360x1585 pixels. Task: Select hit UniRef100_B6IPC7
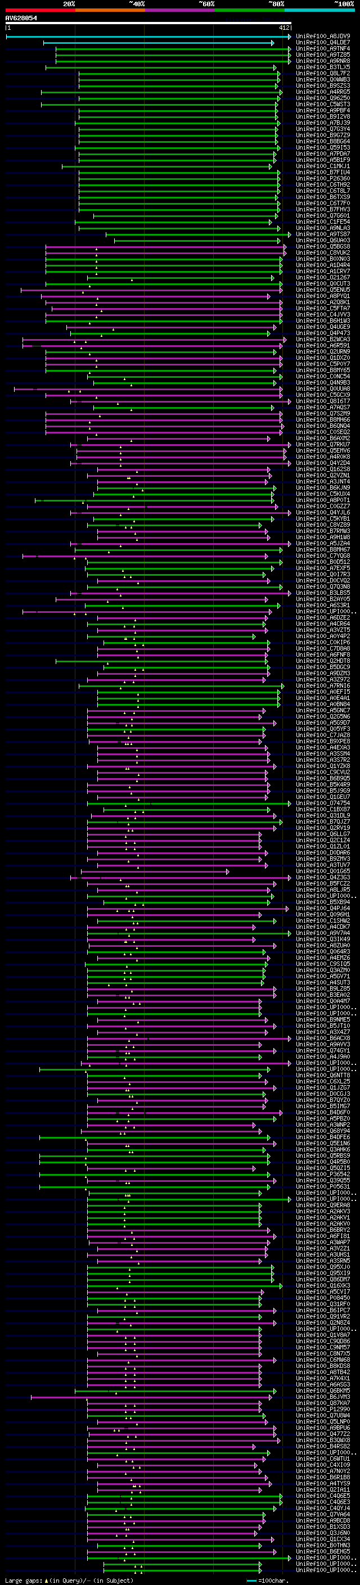[323, 1310]
